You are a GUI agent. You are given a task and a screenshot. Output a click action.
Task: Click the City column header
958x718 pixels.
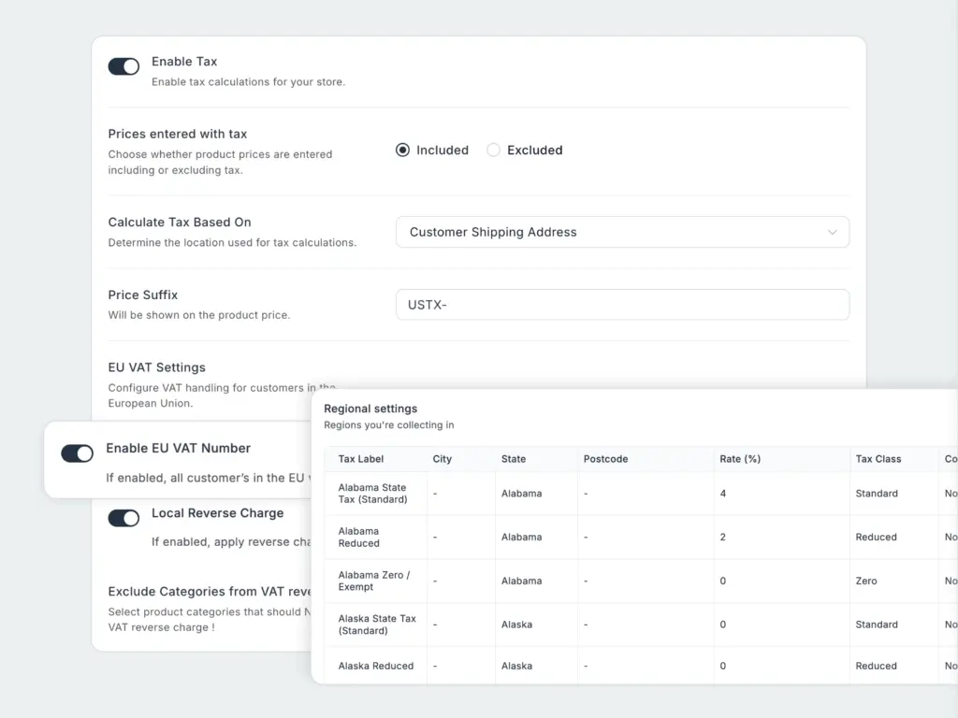[442, 459]
